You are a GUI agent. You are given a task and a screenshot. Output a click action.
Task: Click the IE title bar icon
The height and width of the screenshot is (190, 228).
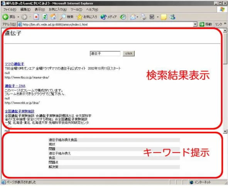(x=3, y=3)
